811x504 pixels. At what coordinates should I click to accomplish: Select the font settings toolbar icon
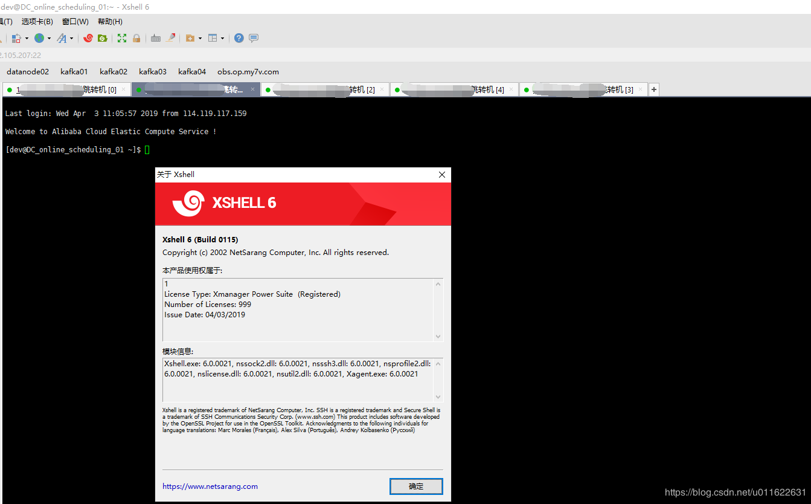tap(62, 38)
